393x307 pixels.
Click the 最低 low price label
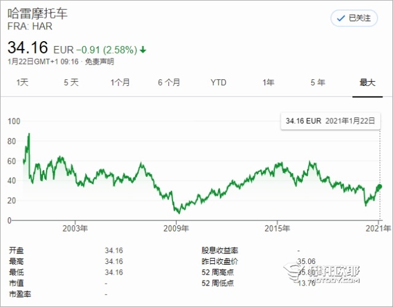17,272
